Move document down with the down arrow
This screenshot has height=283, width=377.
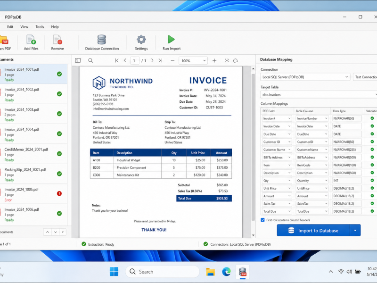[56, 232]
